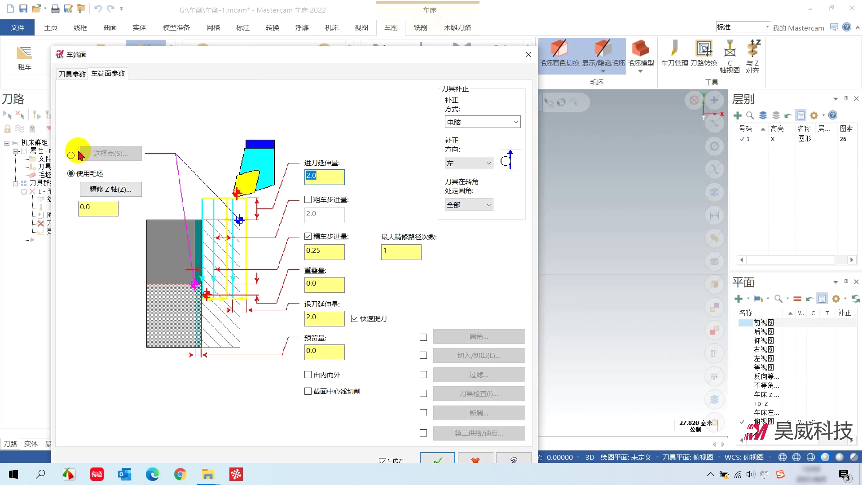Image resolution: width=862 pixels, height=485 pixels.
Task: Select the 使用毛坯 radio button
Action: click(x=71, y=173)
